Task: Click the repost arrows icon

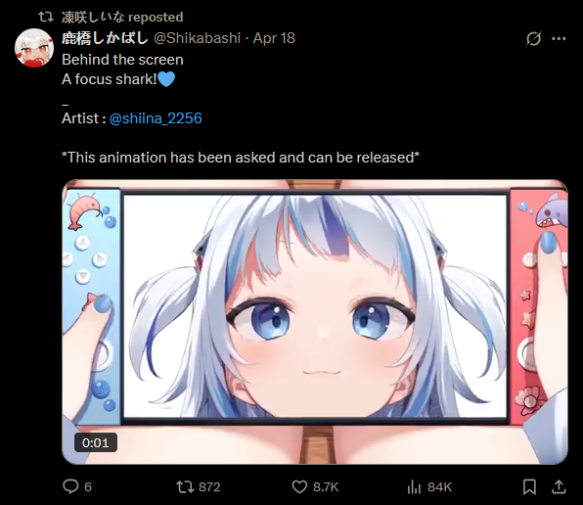Action: pyautogui.click(x=185, y=486)
